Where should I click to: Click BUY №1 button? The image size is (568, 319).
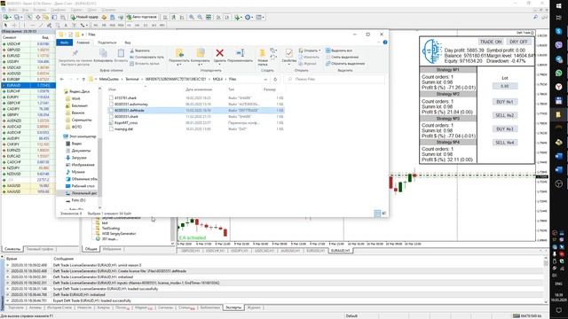(505, 102)
